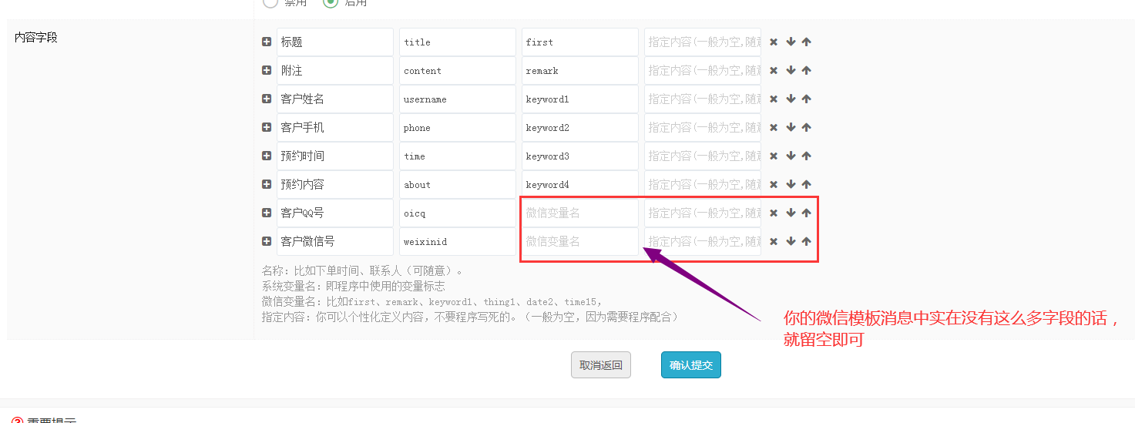1135x423 pixels.
Task: Click the plus icon beside 客户微信号
Action: (267, 242)
